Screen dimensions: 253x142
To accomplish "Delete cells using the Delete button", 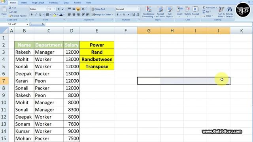I will point(187,11).
